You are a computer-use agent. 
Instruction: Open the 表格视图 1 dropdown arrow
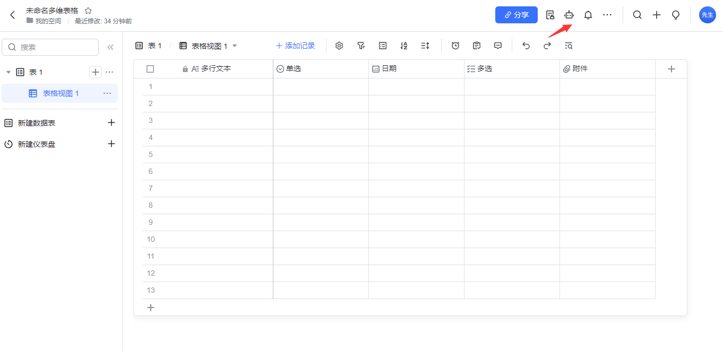(235, 46)
